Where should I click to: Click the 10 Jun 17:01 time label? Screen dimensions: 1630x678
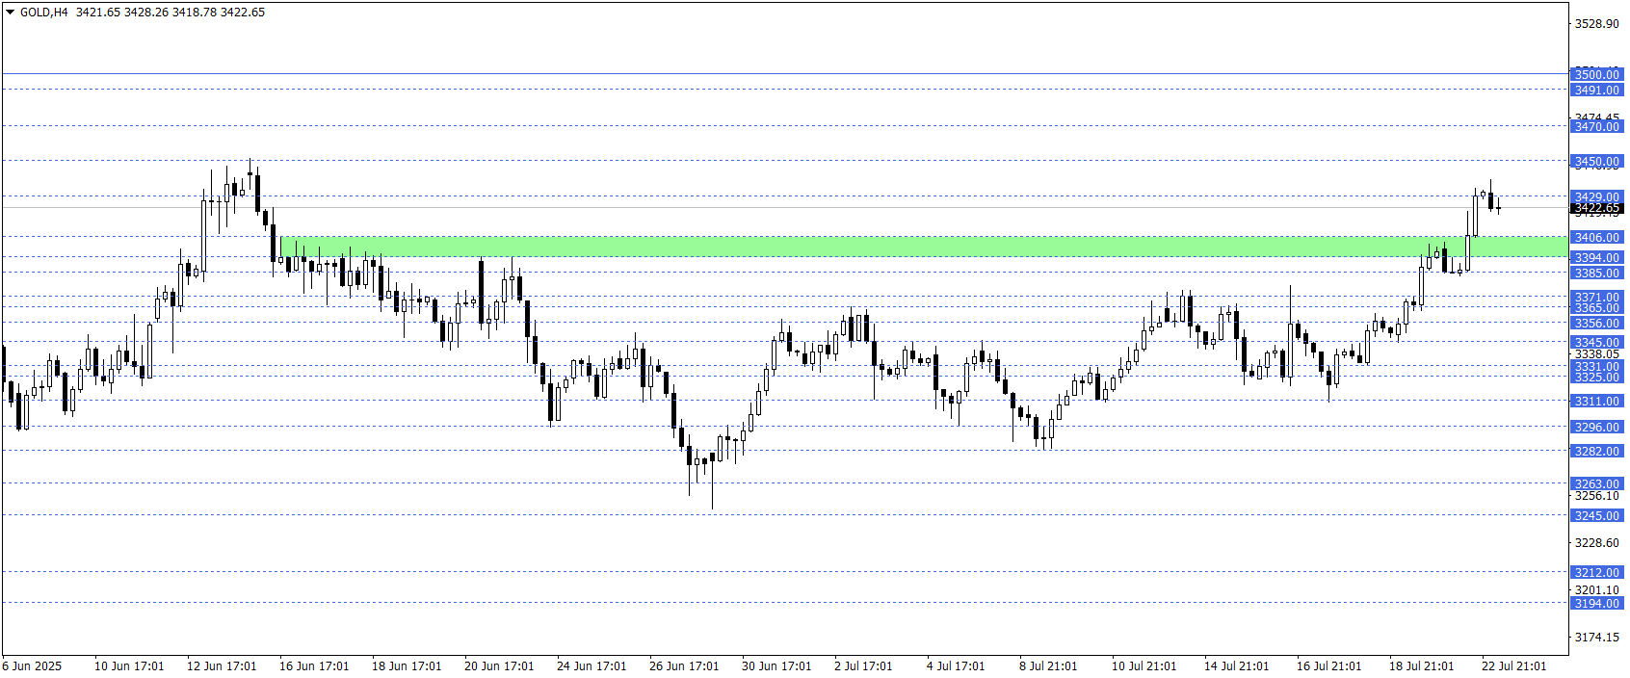click(x=129, y=666)
